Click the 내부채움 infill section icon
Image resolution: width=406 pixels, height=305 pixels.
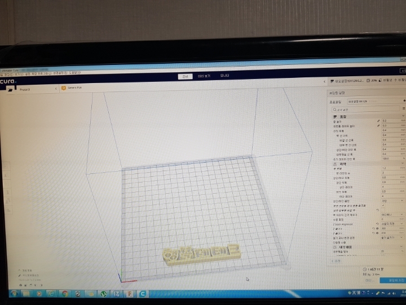pyautogui.click(x=335, y=247)
